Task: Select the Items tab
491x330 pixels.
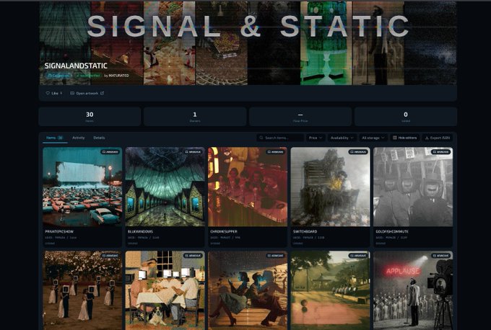Action: pos(55,138)
